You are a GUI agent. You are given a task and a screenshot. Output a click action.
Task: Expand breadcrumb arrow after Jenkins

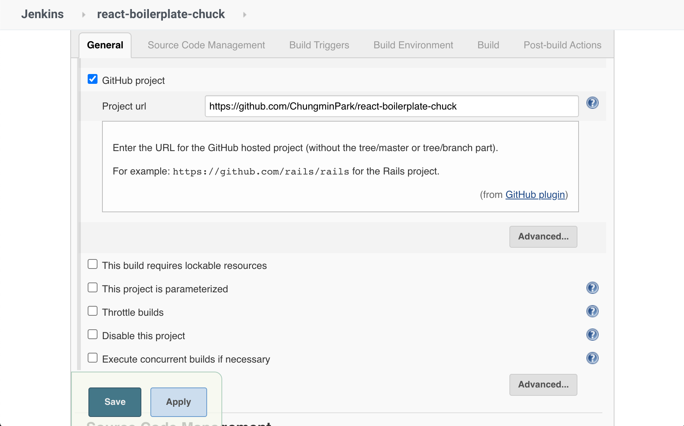[x=84, y=15]
